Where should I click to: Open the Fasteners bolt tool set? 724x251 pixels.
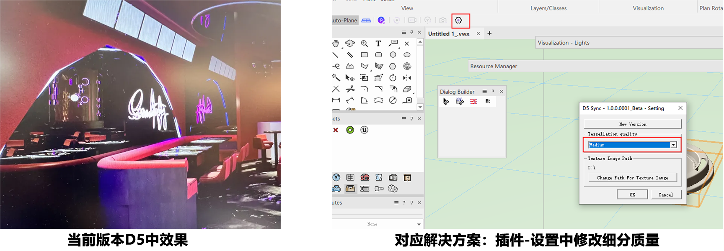coord(379,189)
